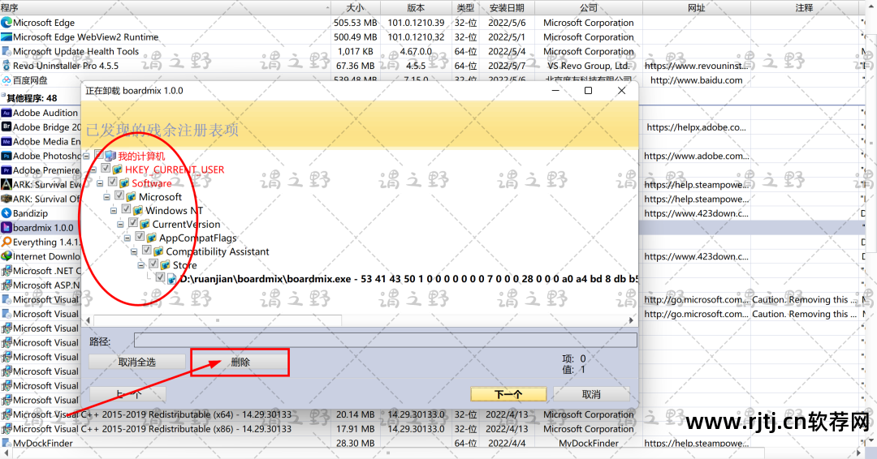
Task: Click the AppCompatFlags registry key icon
Action: 152,238
